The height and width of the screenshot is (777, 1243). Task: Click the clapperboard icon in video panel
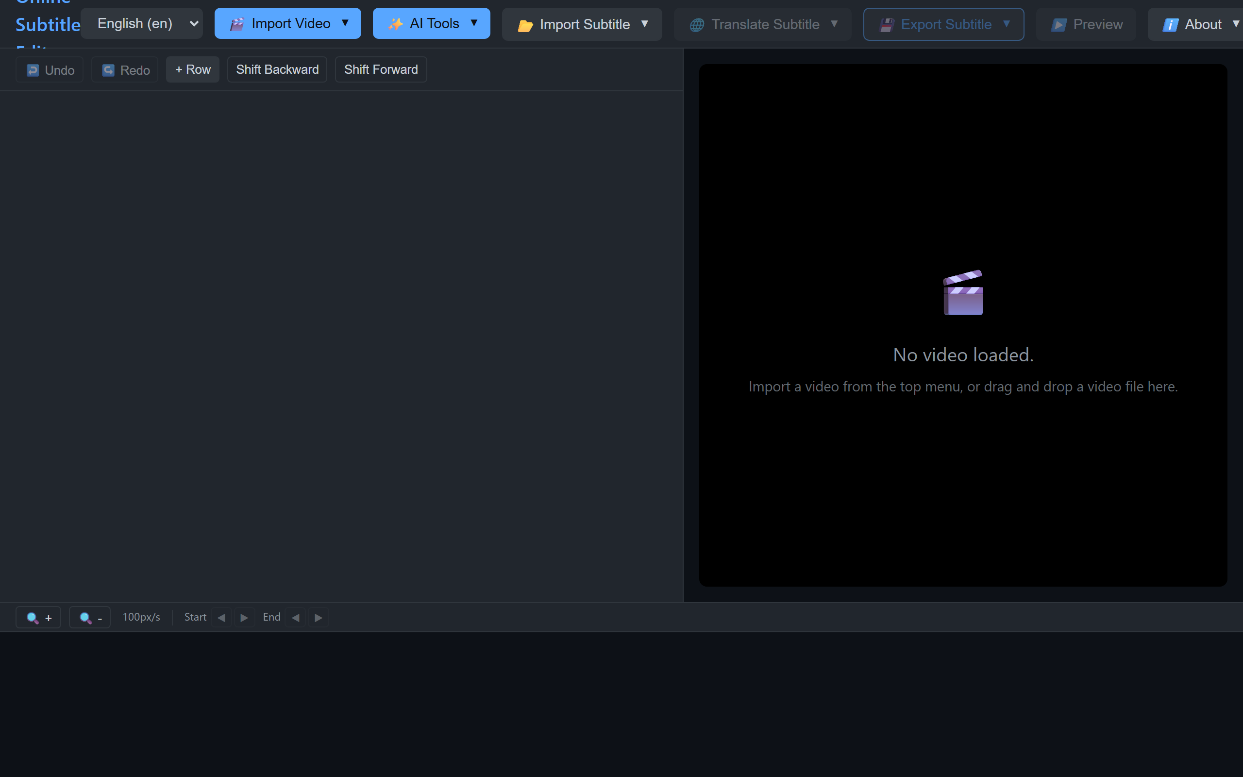pyautogui.click(x=963, y=292)
